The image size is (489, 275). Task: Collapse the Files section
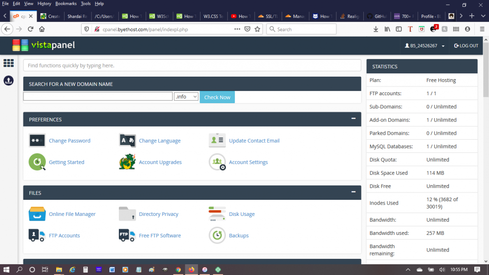click(x=354, y=192)
